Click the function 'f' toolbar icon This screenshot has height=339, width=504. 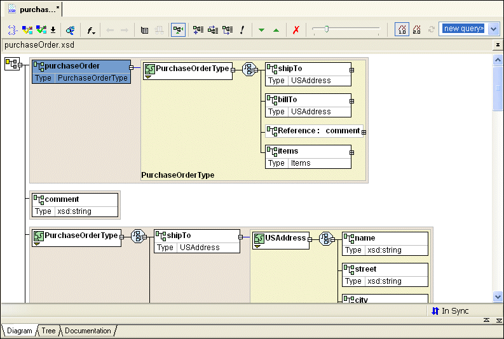pos(91,30)
